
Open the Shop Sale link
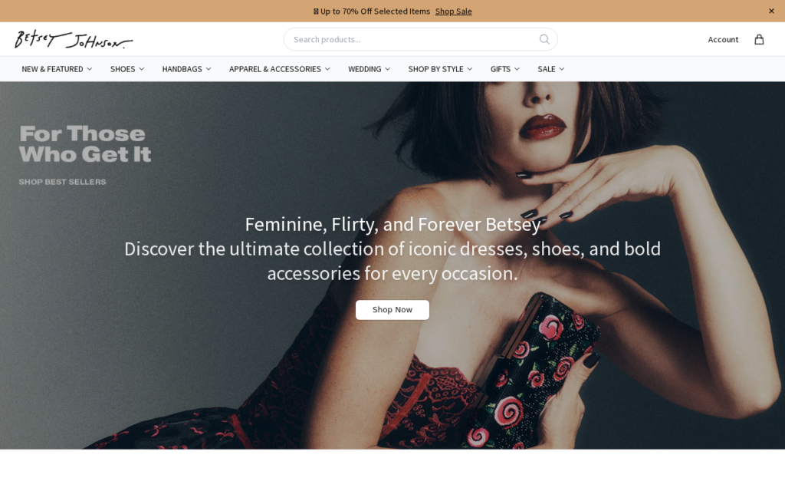click(453, 11)
